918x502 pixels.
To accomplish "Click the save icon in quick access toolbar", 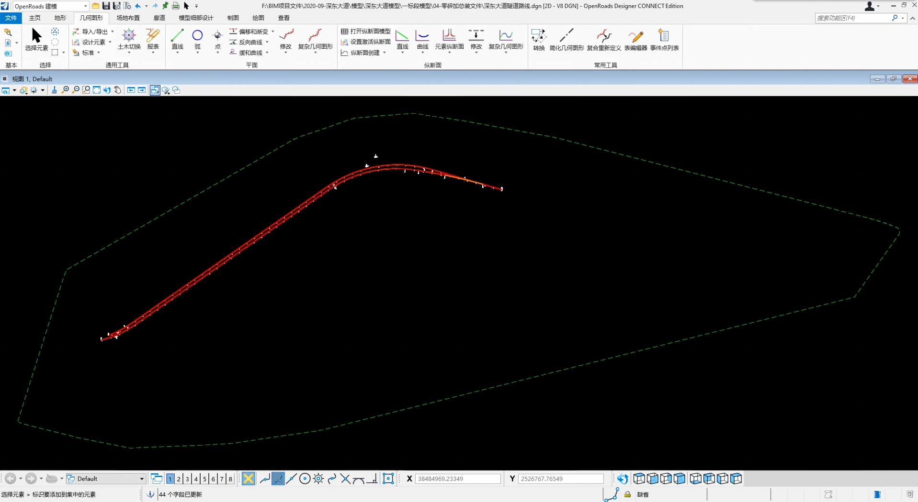I will click(106, 6).
